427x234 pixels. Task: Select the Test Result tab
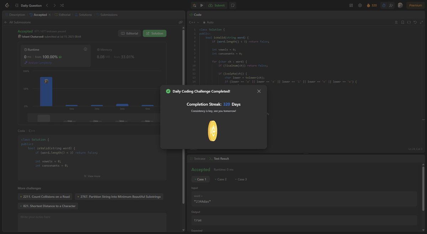(219, 159)
